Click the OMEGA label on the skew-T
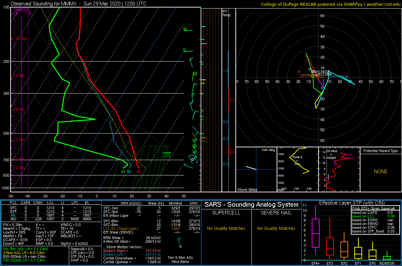This screenshot has height=266, width=402. click(21, 10)
